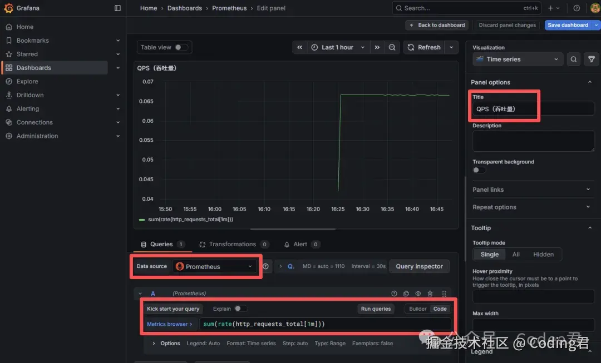The image size is (601, 363).
Task: Click Save dashboard
Action: (x=568, y=25)
